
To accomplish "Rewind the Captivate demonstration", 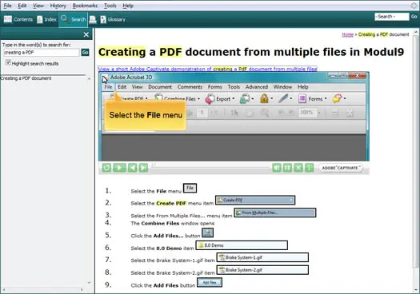I will pyautogui.click(x=106, y=168).
